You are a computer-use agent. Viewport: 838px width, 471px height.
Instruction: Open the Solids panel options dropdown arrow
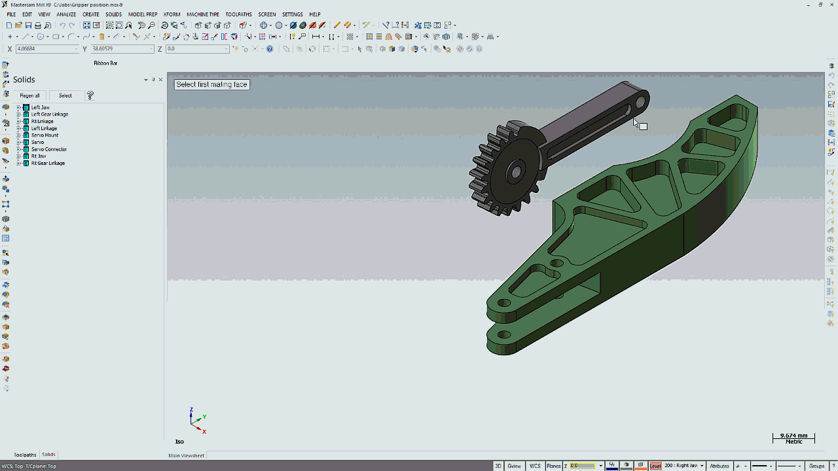click(146, 80)
